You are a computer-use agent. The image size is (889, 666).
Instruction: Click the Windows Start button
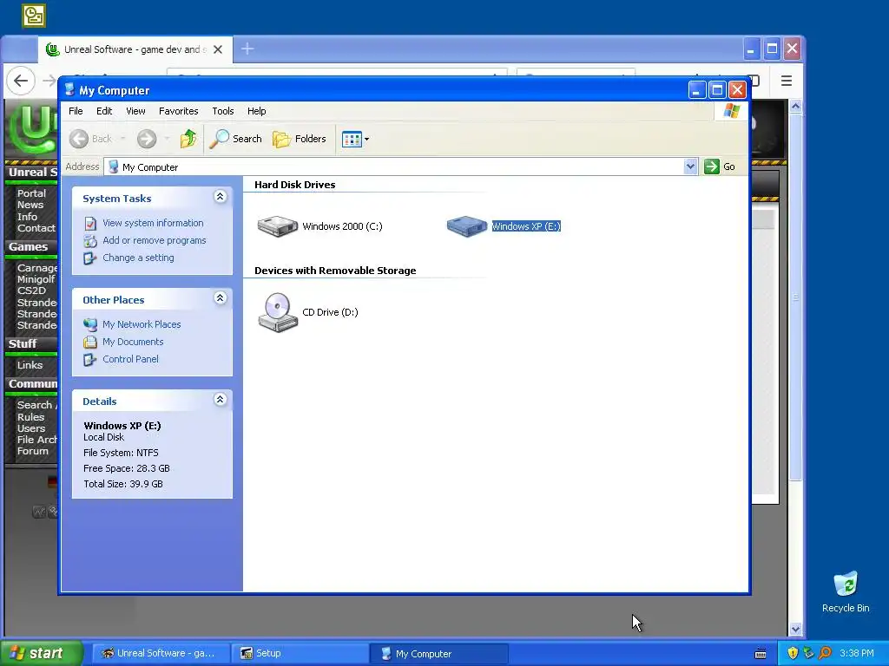[41, 653]
